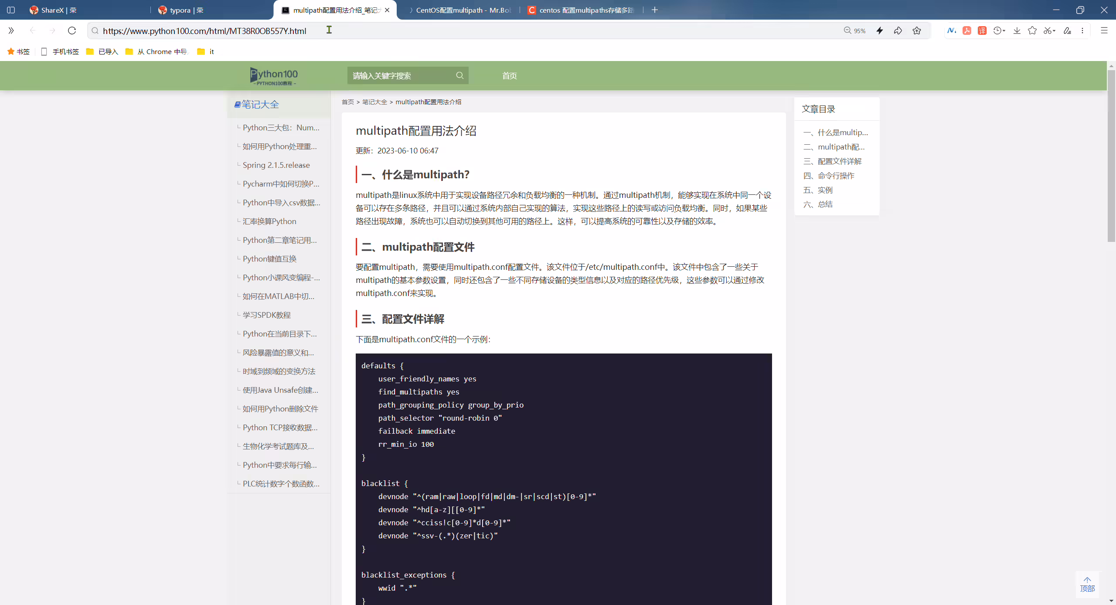Click the lightning speed mode icon
Viewport: 1116px width, 605px height.
(880, 31)
